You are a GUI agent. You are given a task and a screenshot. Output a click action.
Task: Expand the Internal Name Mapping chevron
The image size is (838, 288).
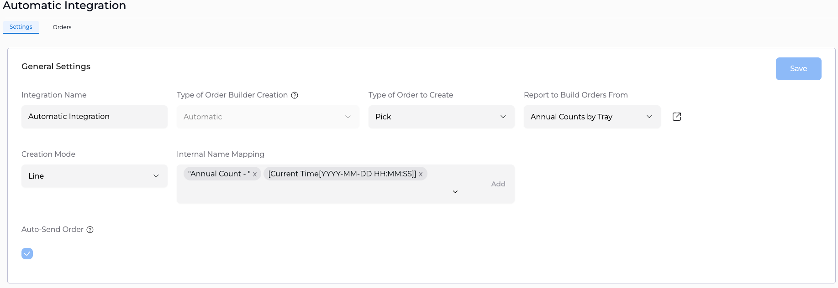455,192
